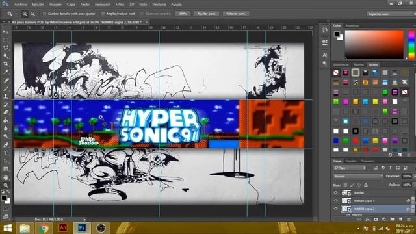
Task: Open the blending mode Normal dropdown
Action: tap(358, 176)
